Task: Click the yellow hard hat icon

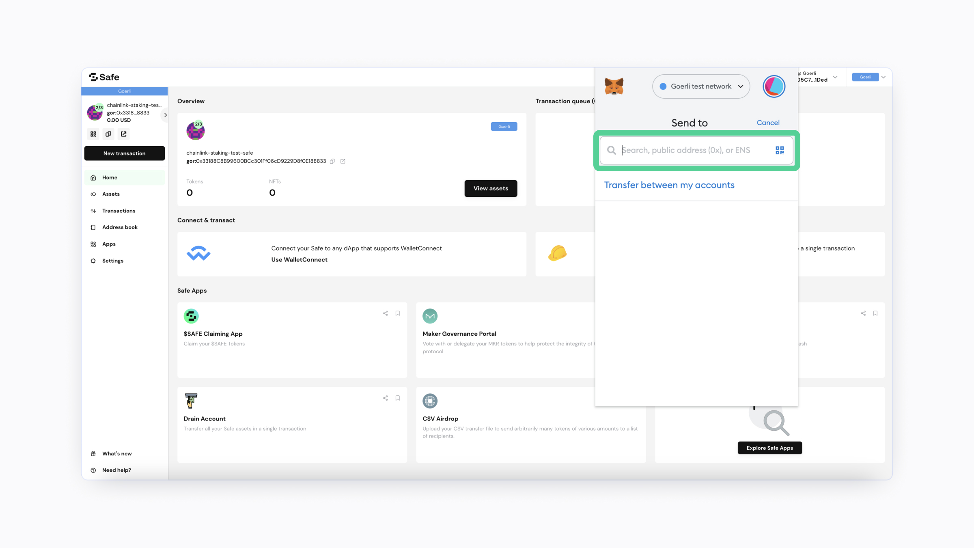Action: pyautogui.click(x=558, y=253)
